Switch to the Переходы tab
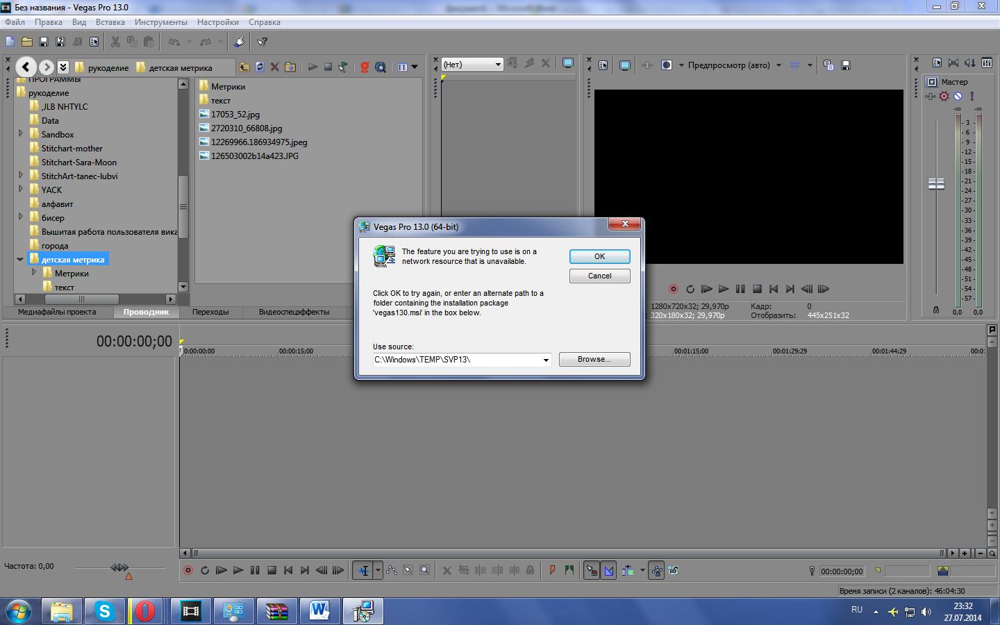The width and height of the screenshot is (1000, 625). [210, 312]
